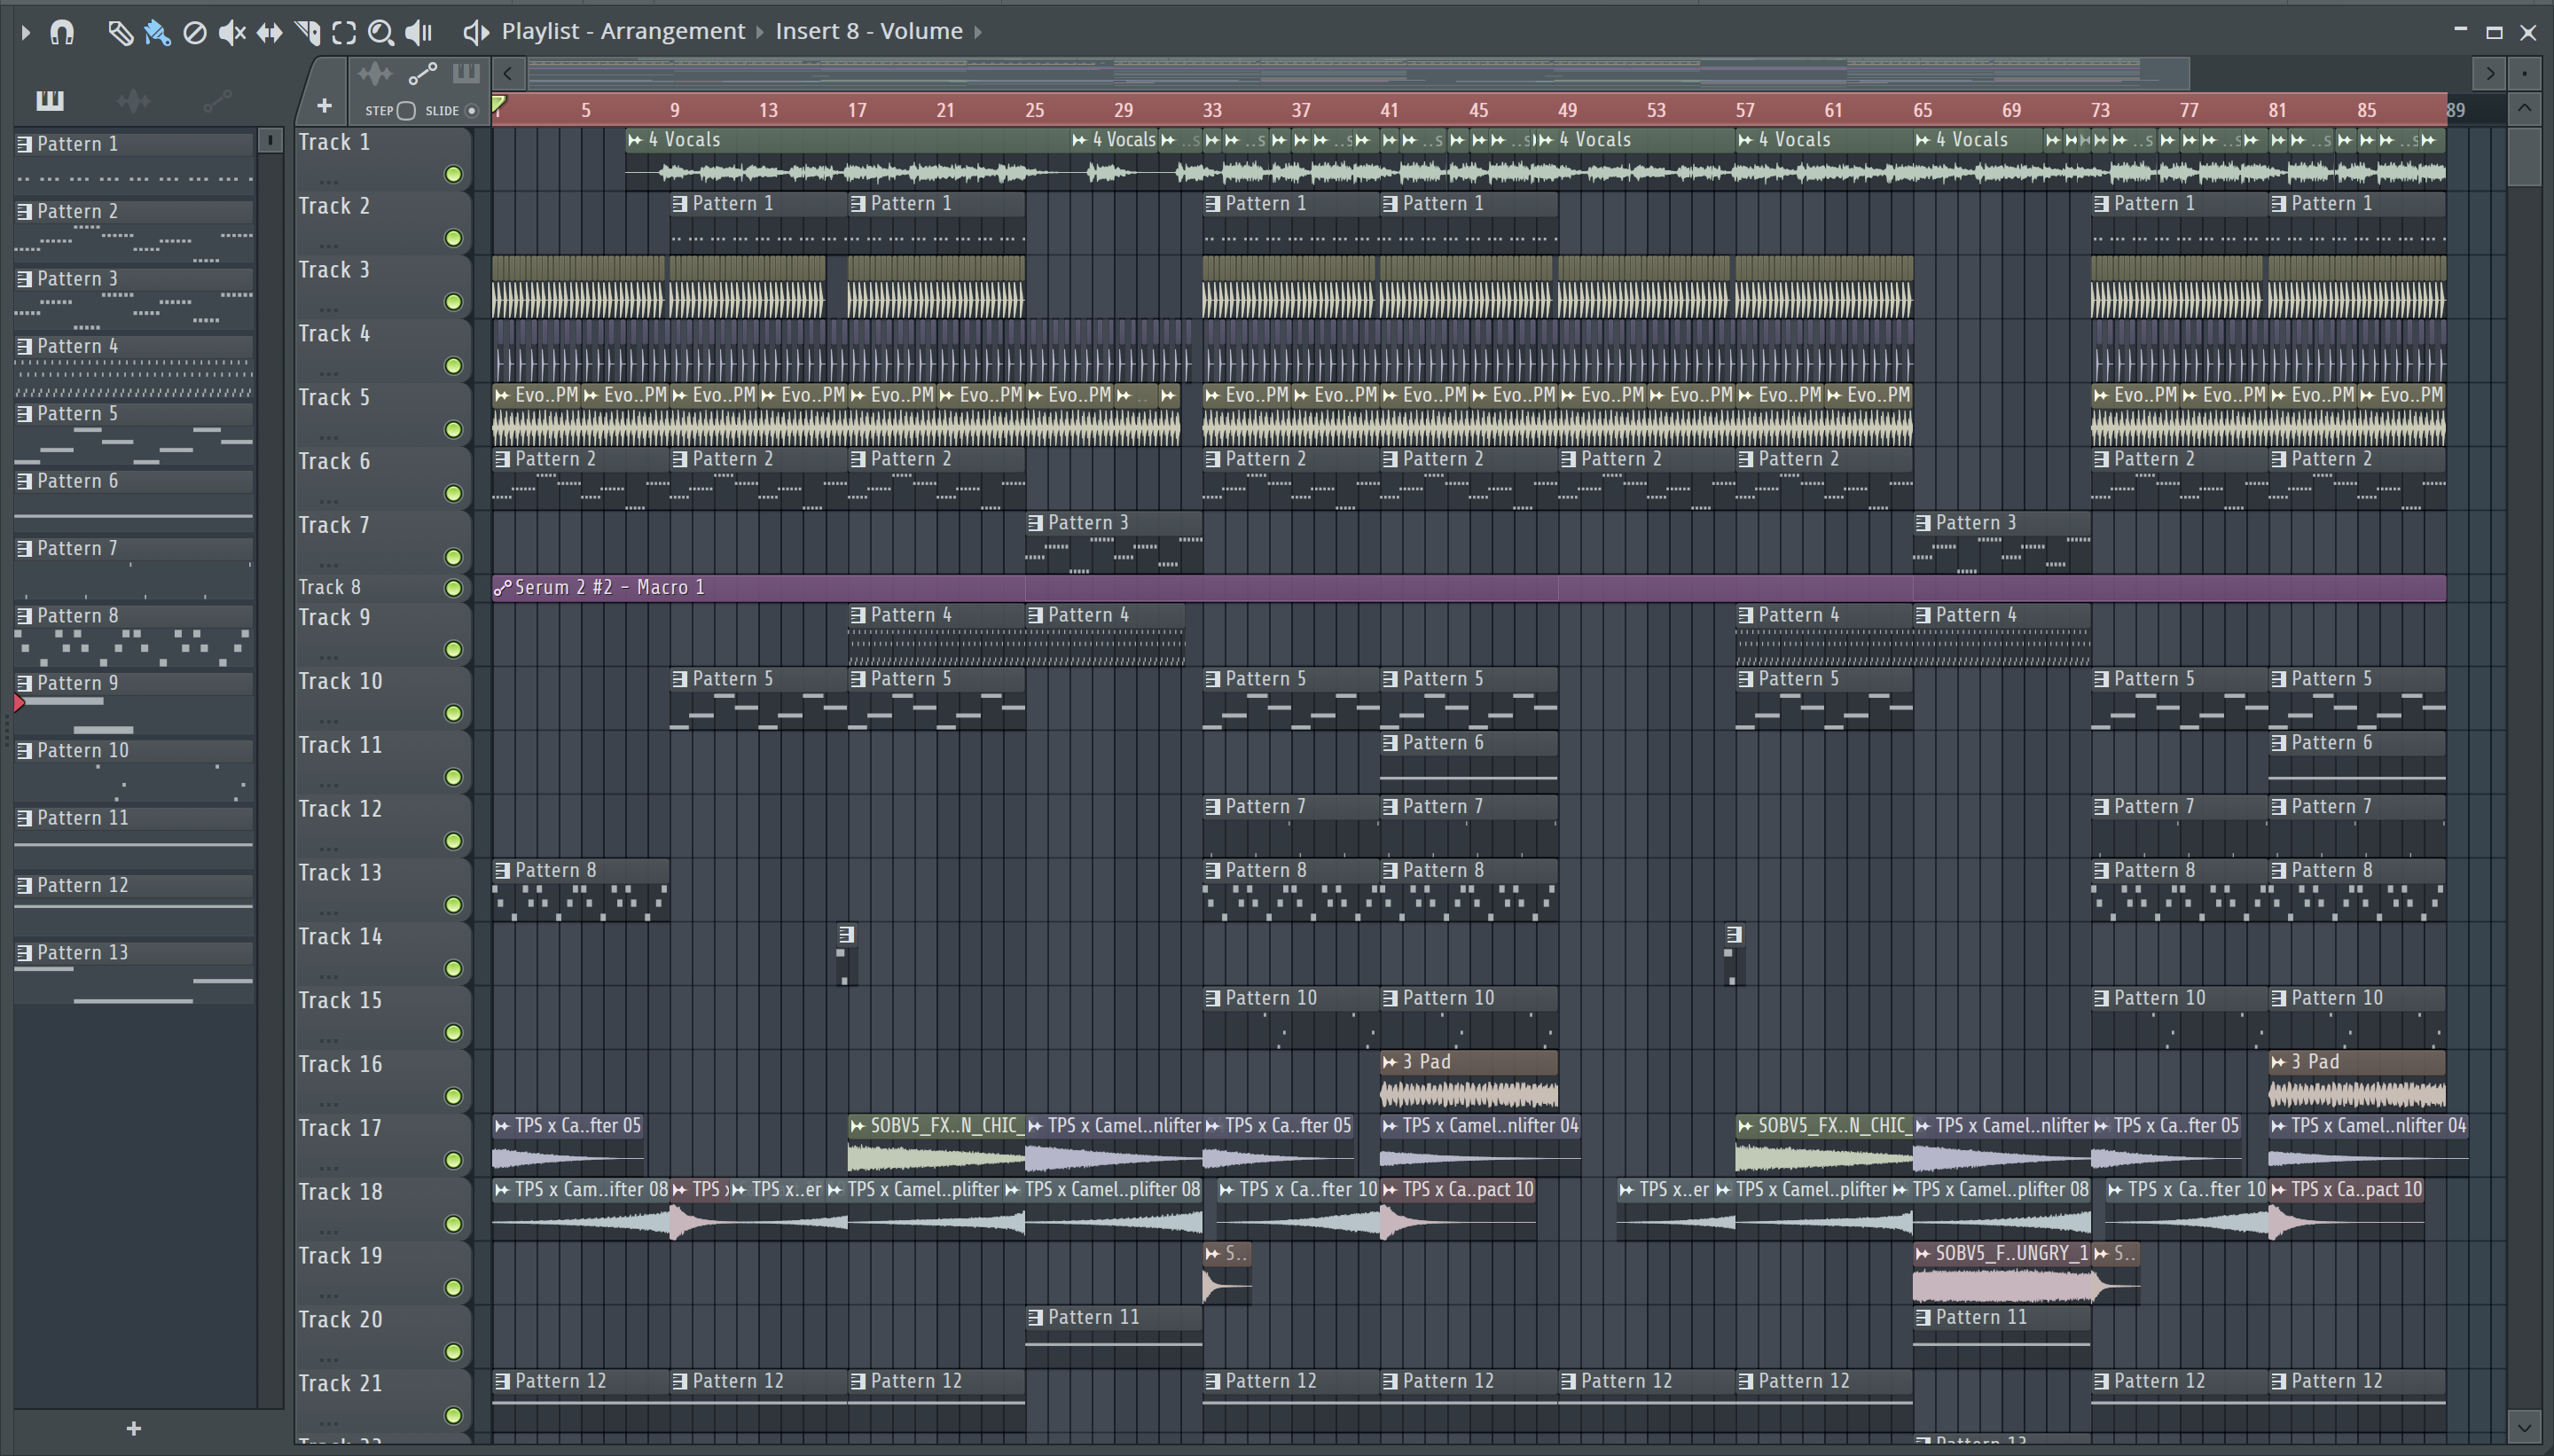Open the first 4 Vocals clip menu icon

635,140
